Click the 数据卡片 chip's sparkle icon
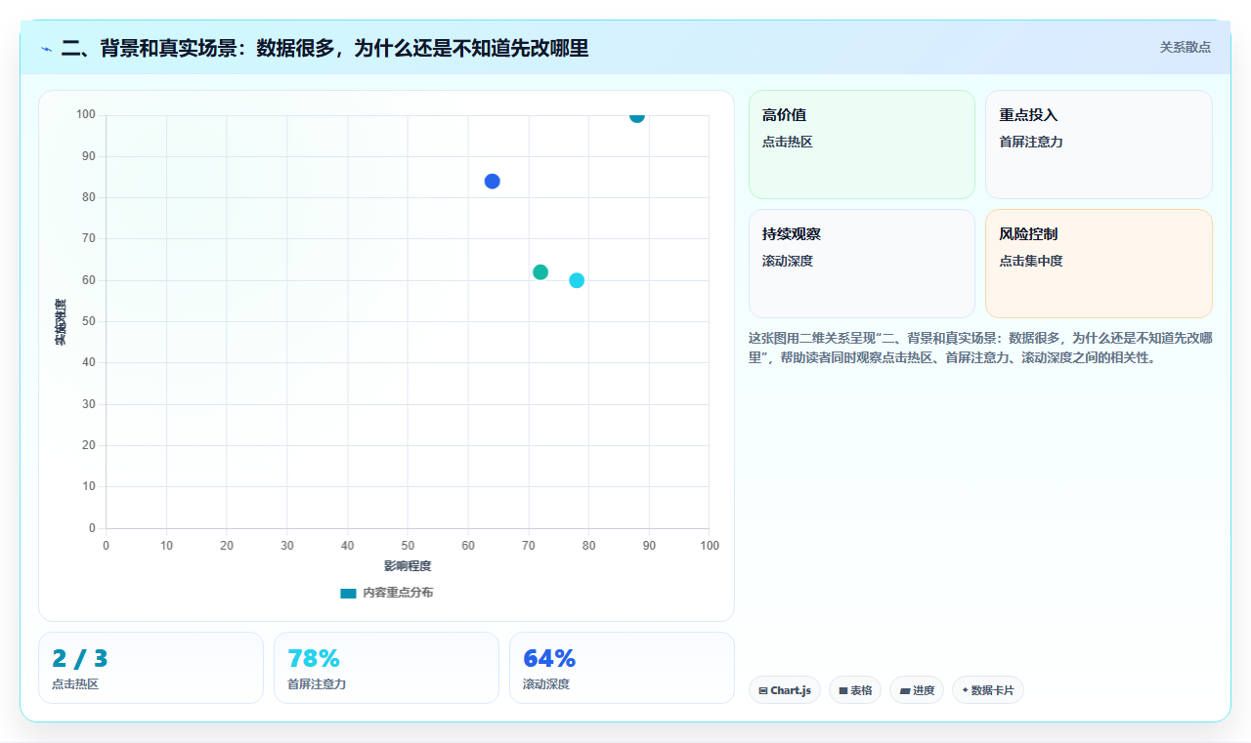The image size is (1251, 743). coord(965,690)
